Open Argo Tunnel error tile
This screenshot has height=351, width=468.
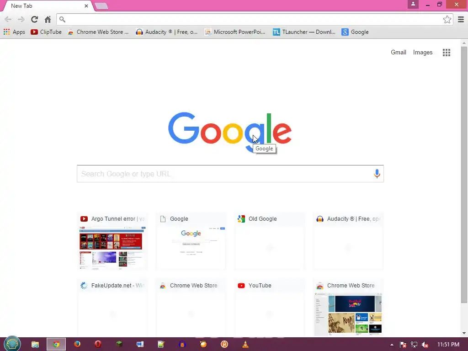(112, 241)
